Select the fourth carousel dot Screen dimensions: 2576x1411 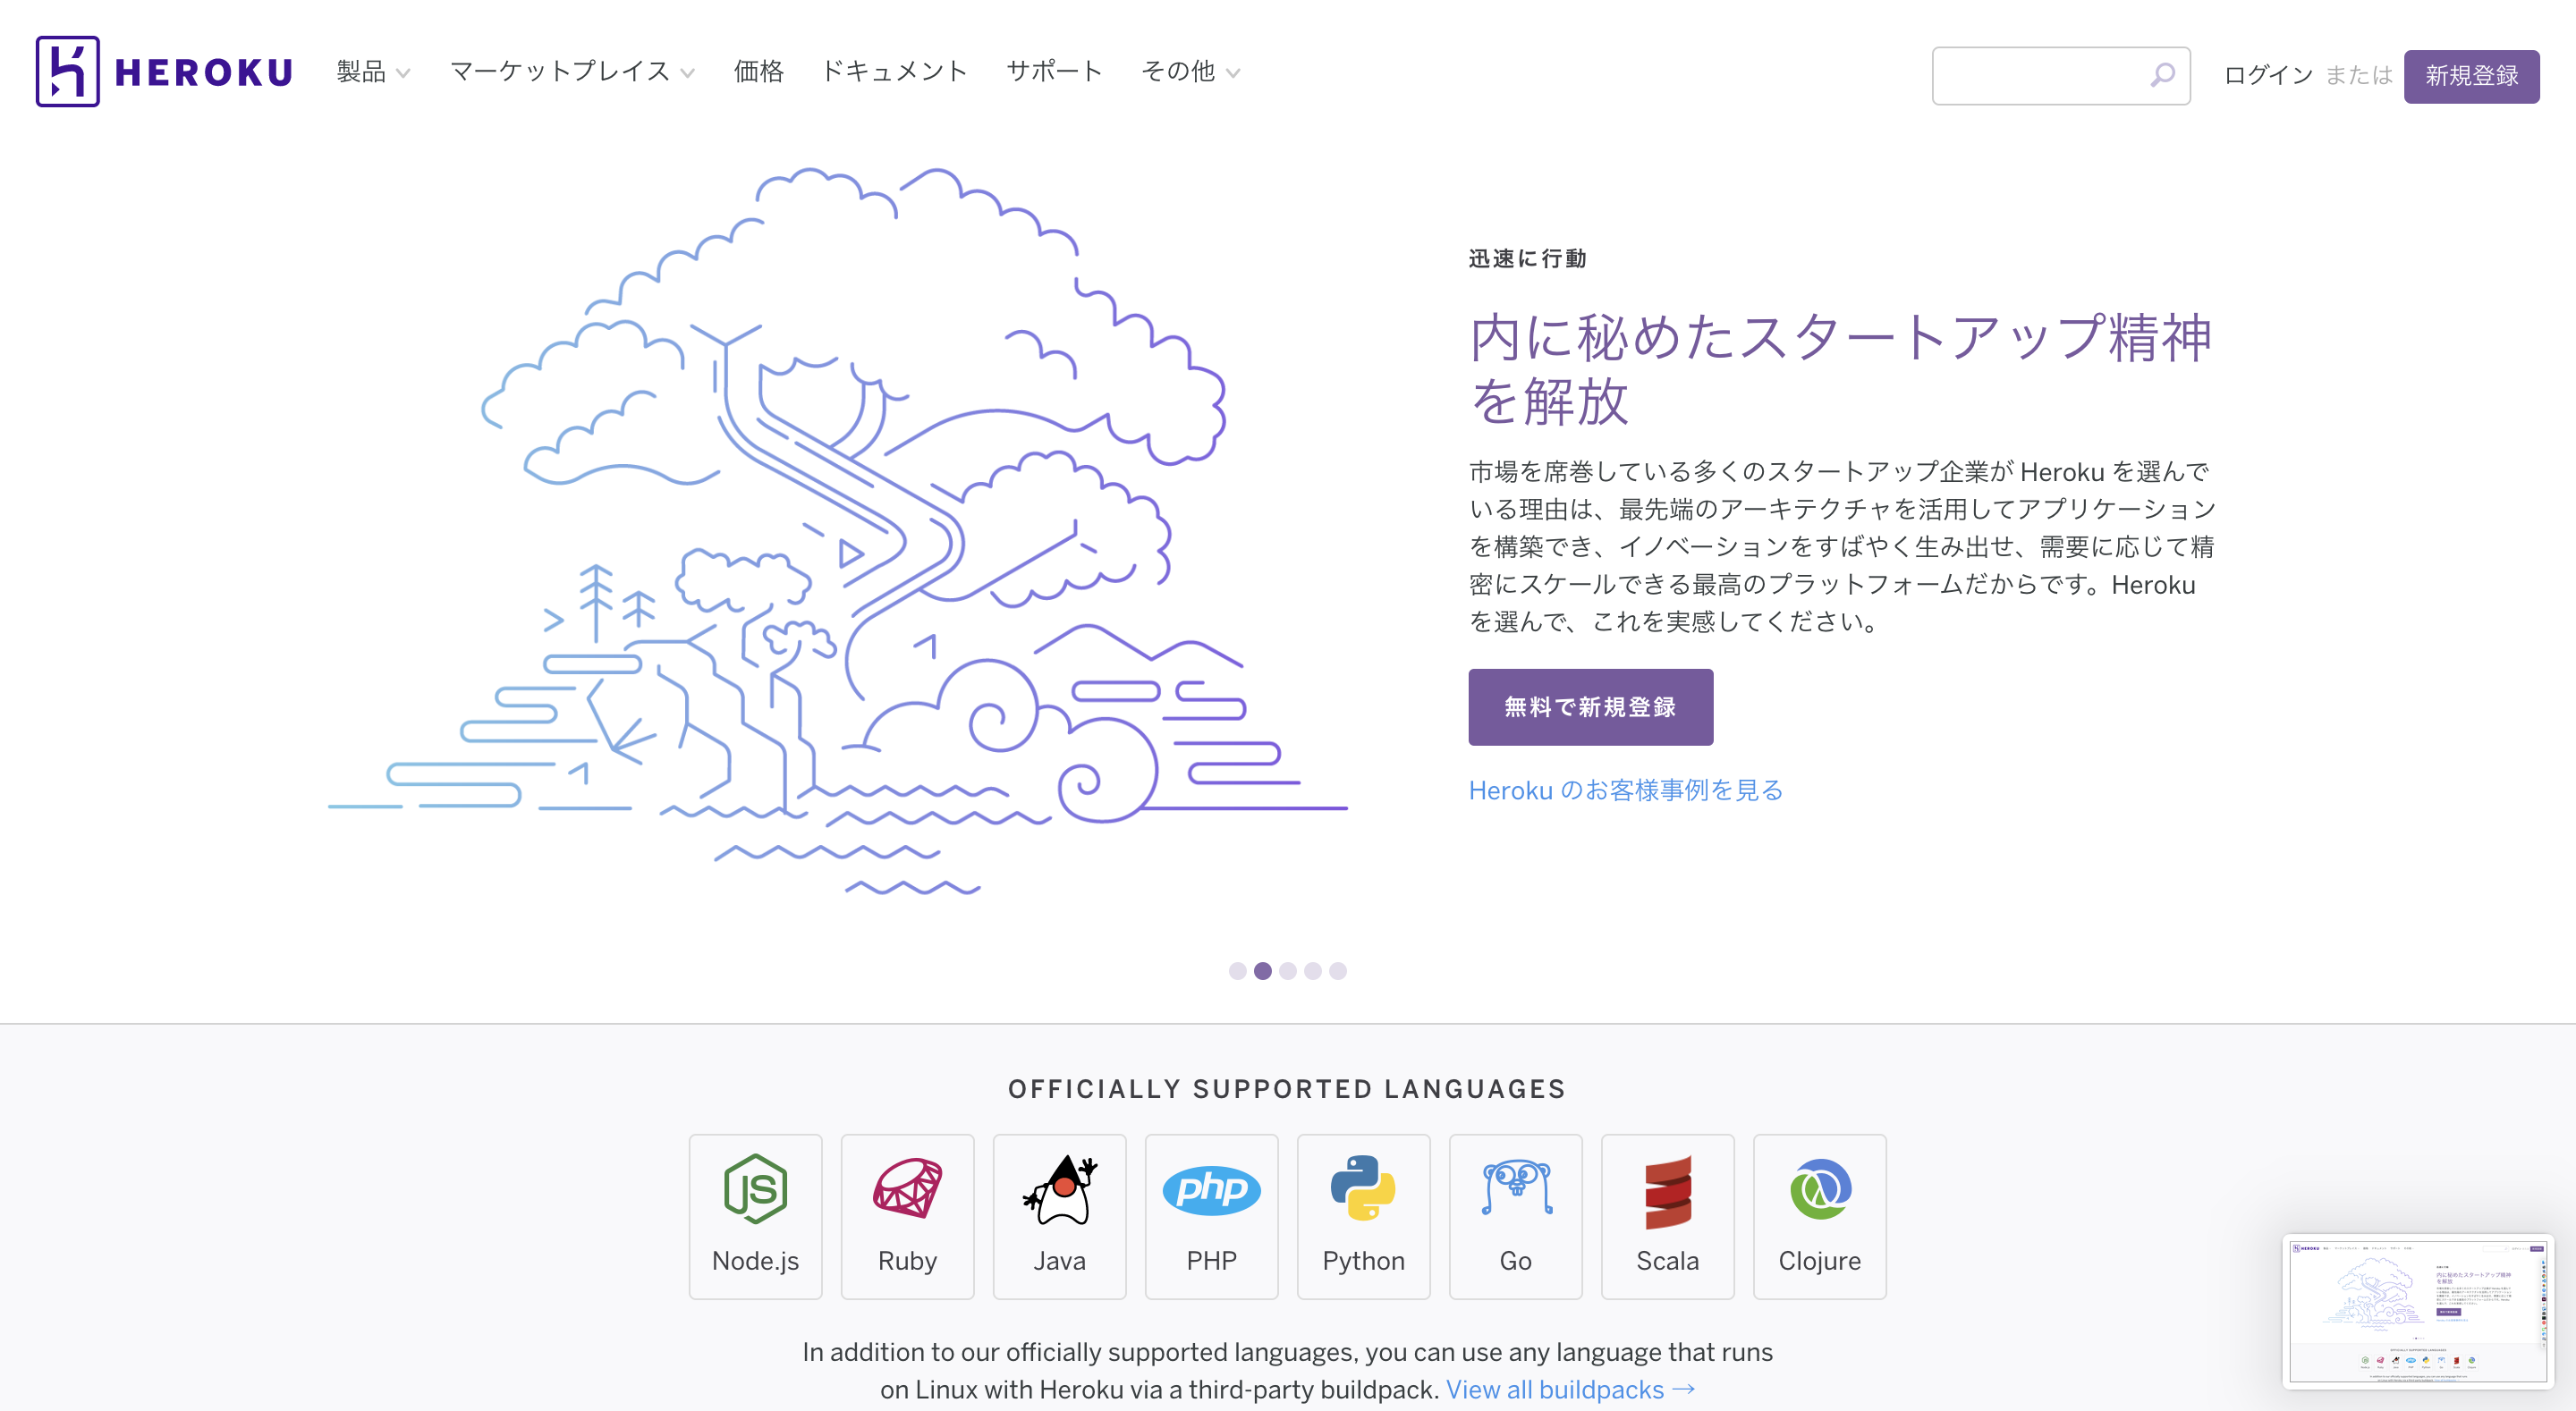pos(1312,970)
